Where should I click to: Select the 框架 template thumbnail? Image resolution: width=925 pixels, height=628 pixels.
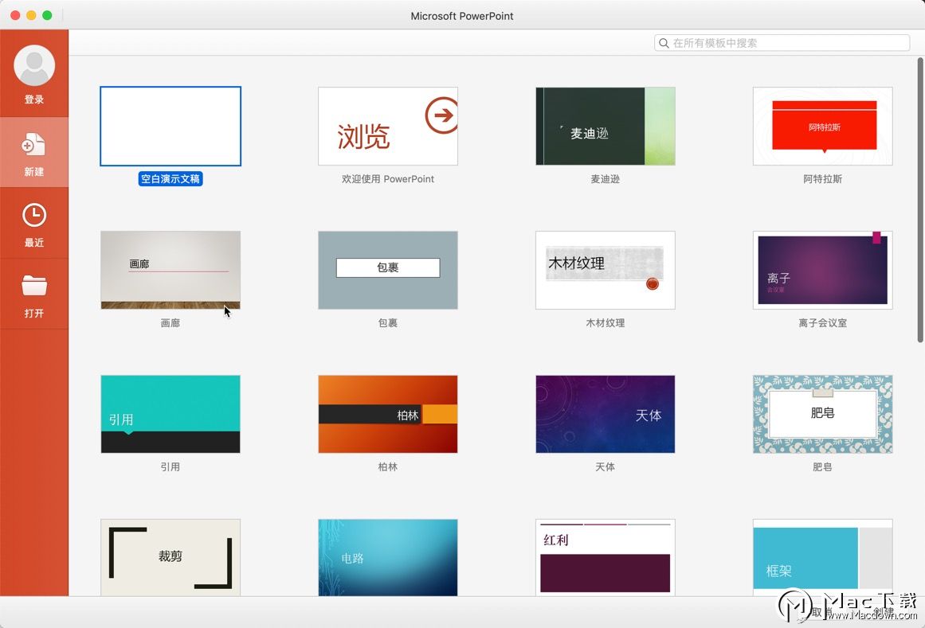click(x=823, y=557)
